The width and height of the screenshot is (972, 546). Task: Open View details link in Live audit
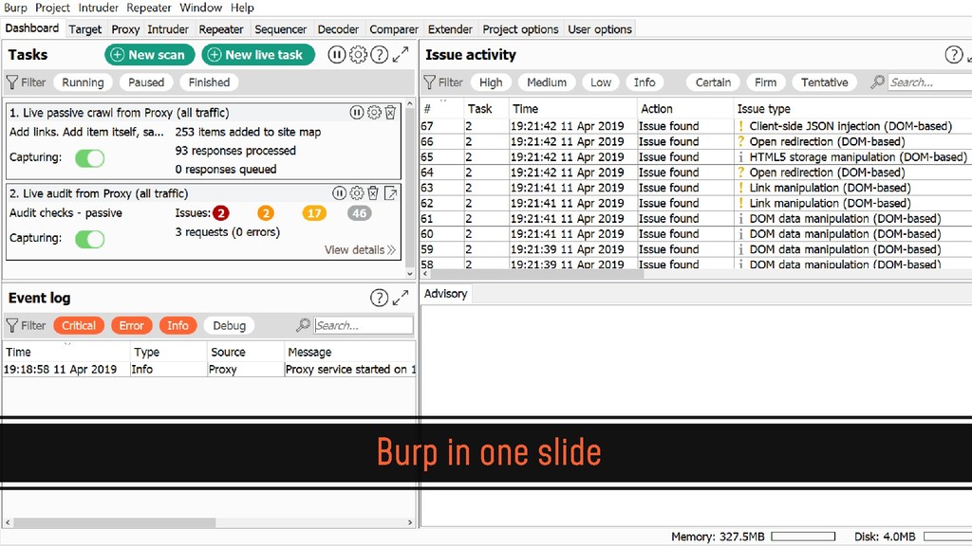[360, 249]
